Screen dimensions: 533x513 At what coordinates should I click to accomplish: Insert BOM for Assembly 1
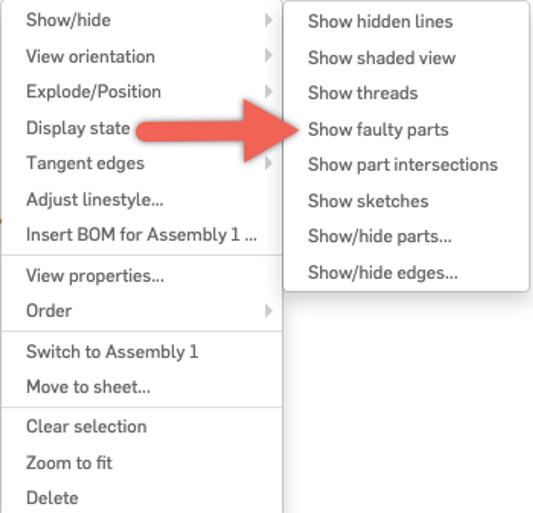(x=141, y=235)
